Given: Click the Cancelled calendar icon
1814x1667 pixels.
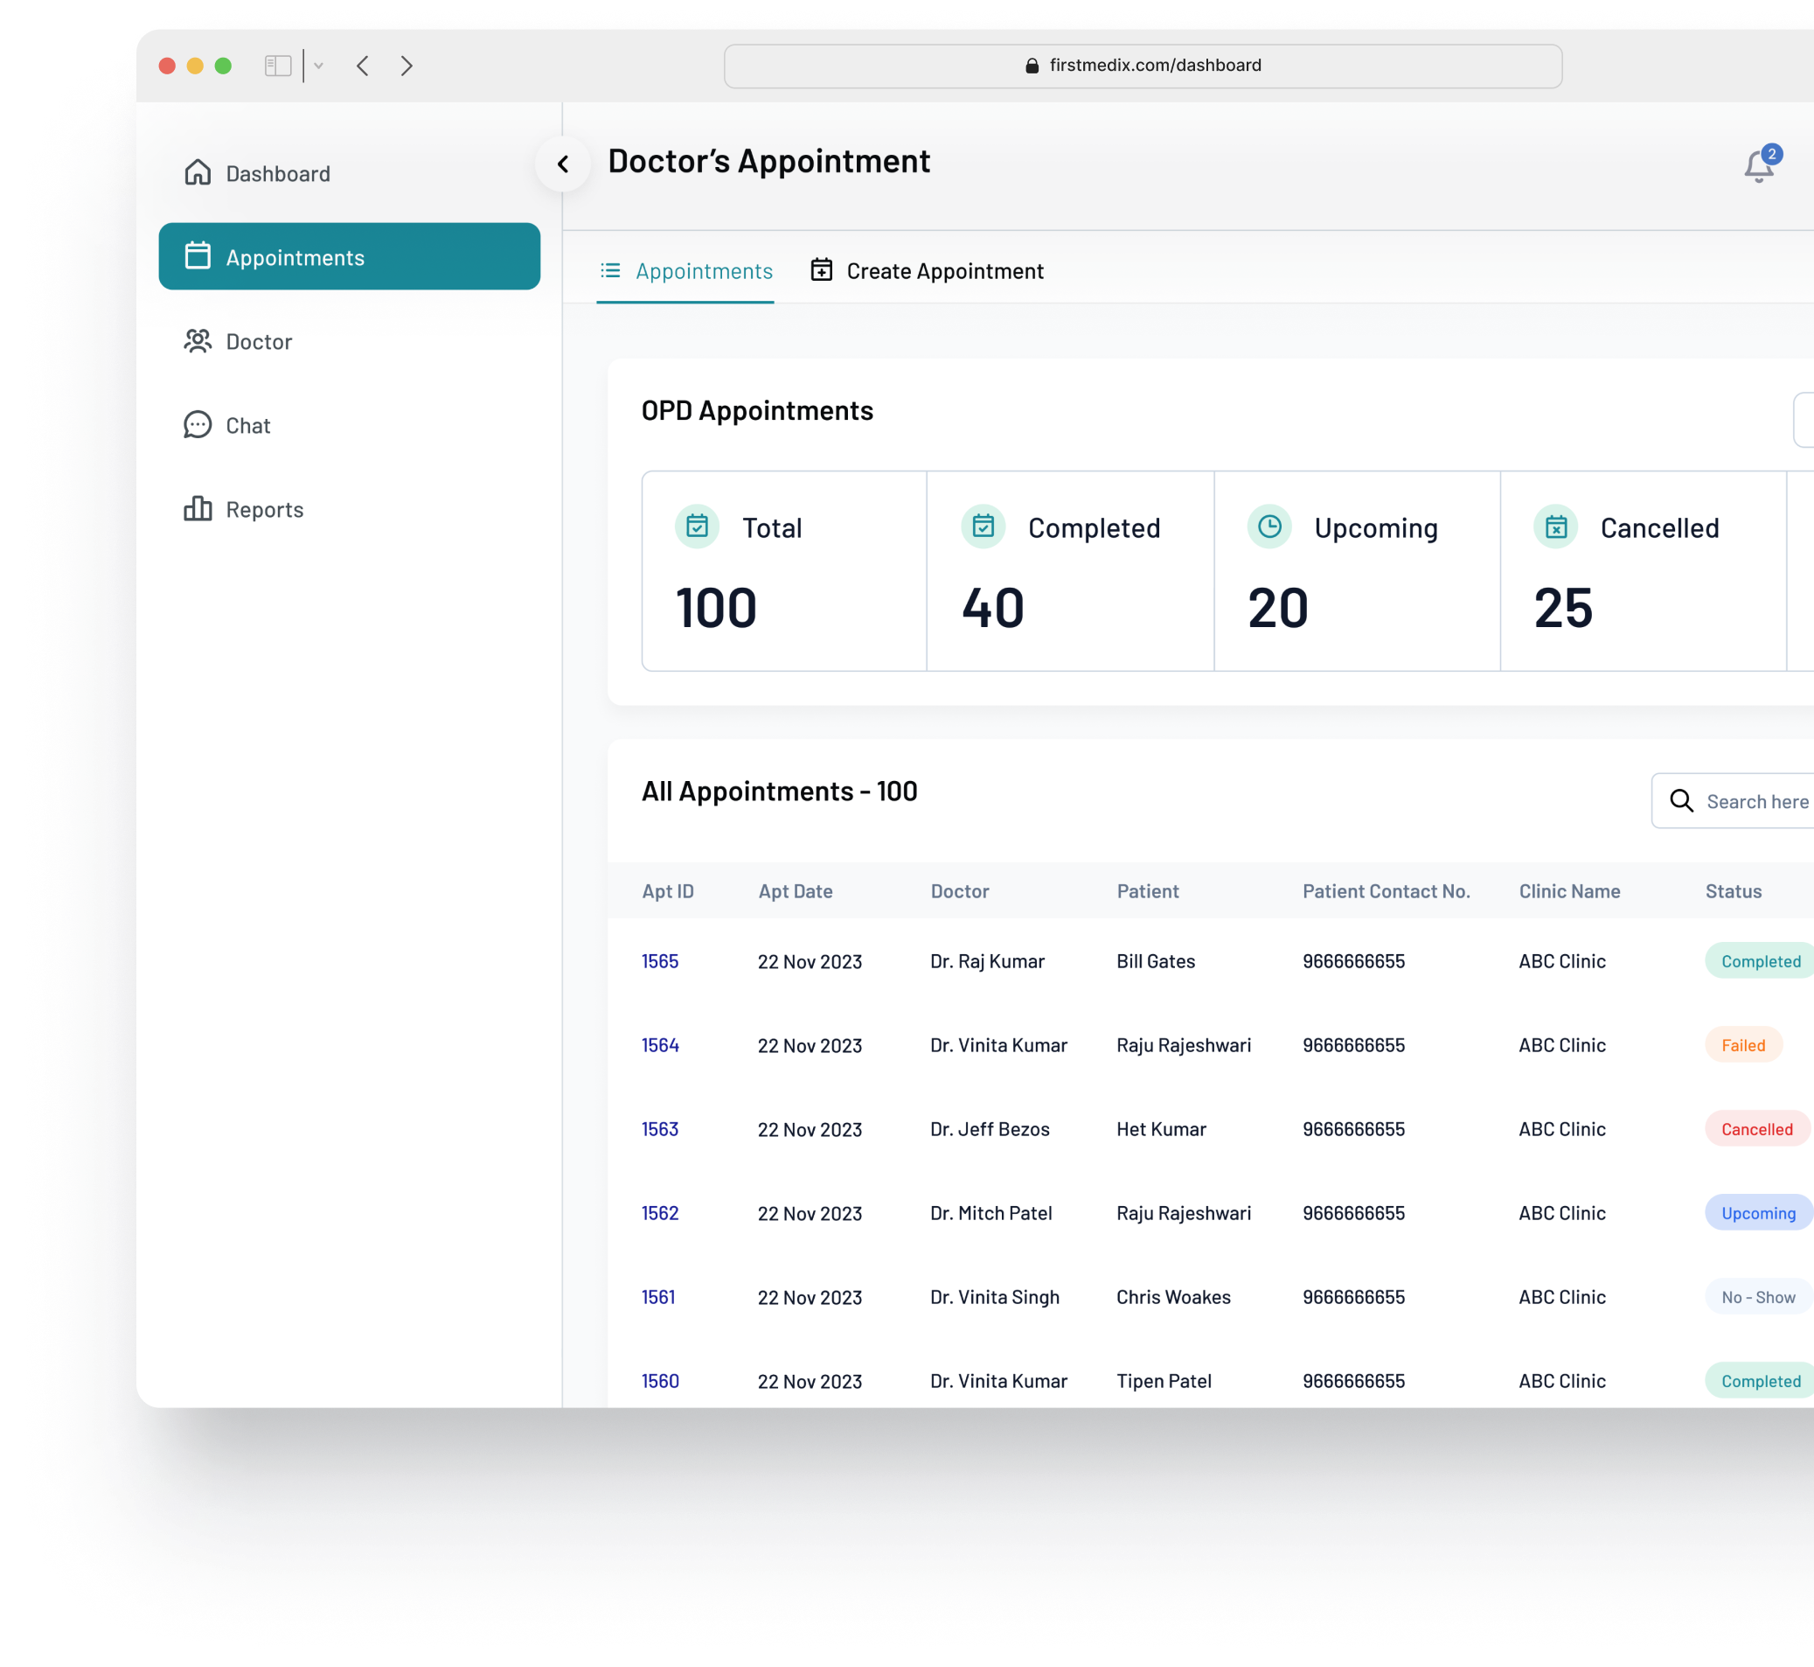Looking at the screenshot, I should click(1555, 527).
